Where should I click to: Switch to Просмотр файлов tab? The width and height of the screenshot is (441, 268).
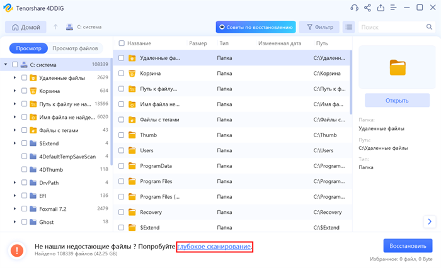(x=75, y=48)
